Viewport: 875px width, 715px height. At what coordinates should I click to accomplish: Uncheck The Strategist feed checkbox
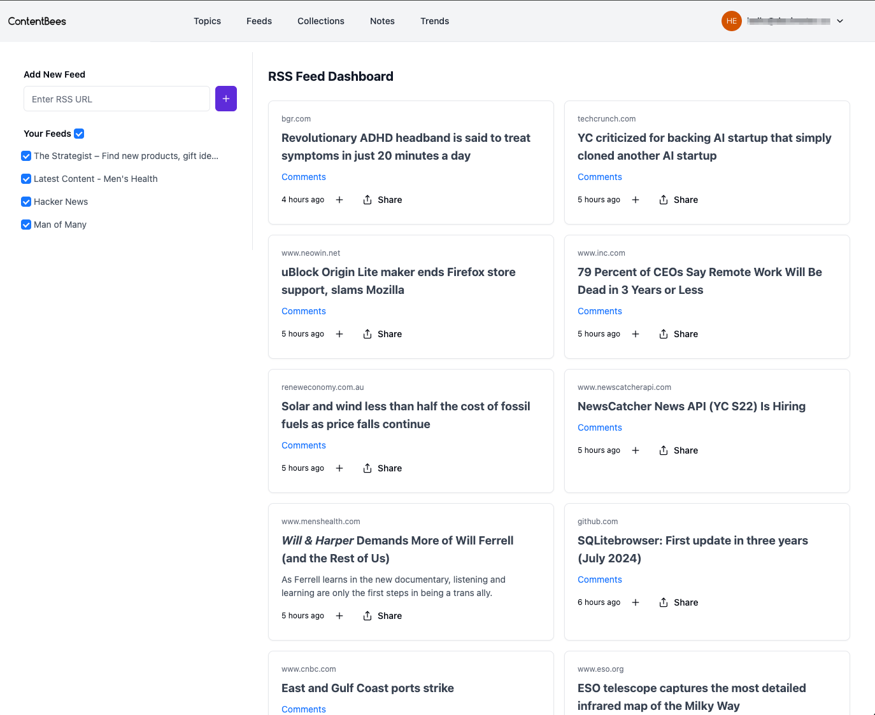click(x=26, y=156)
